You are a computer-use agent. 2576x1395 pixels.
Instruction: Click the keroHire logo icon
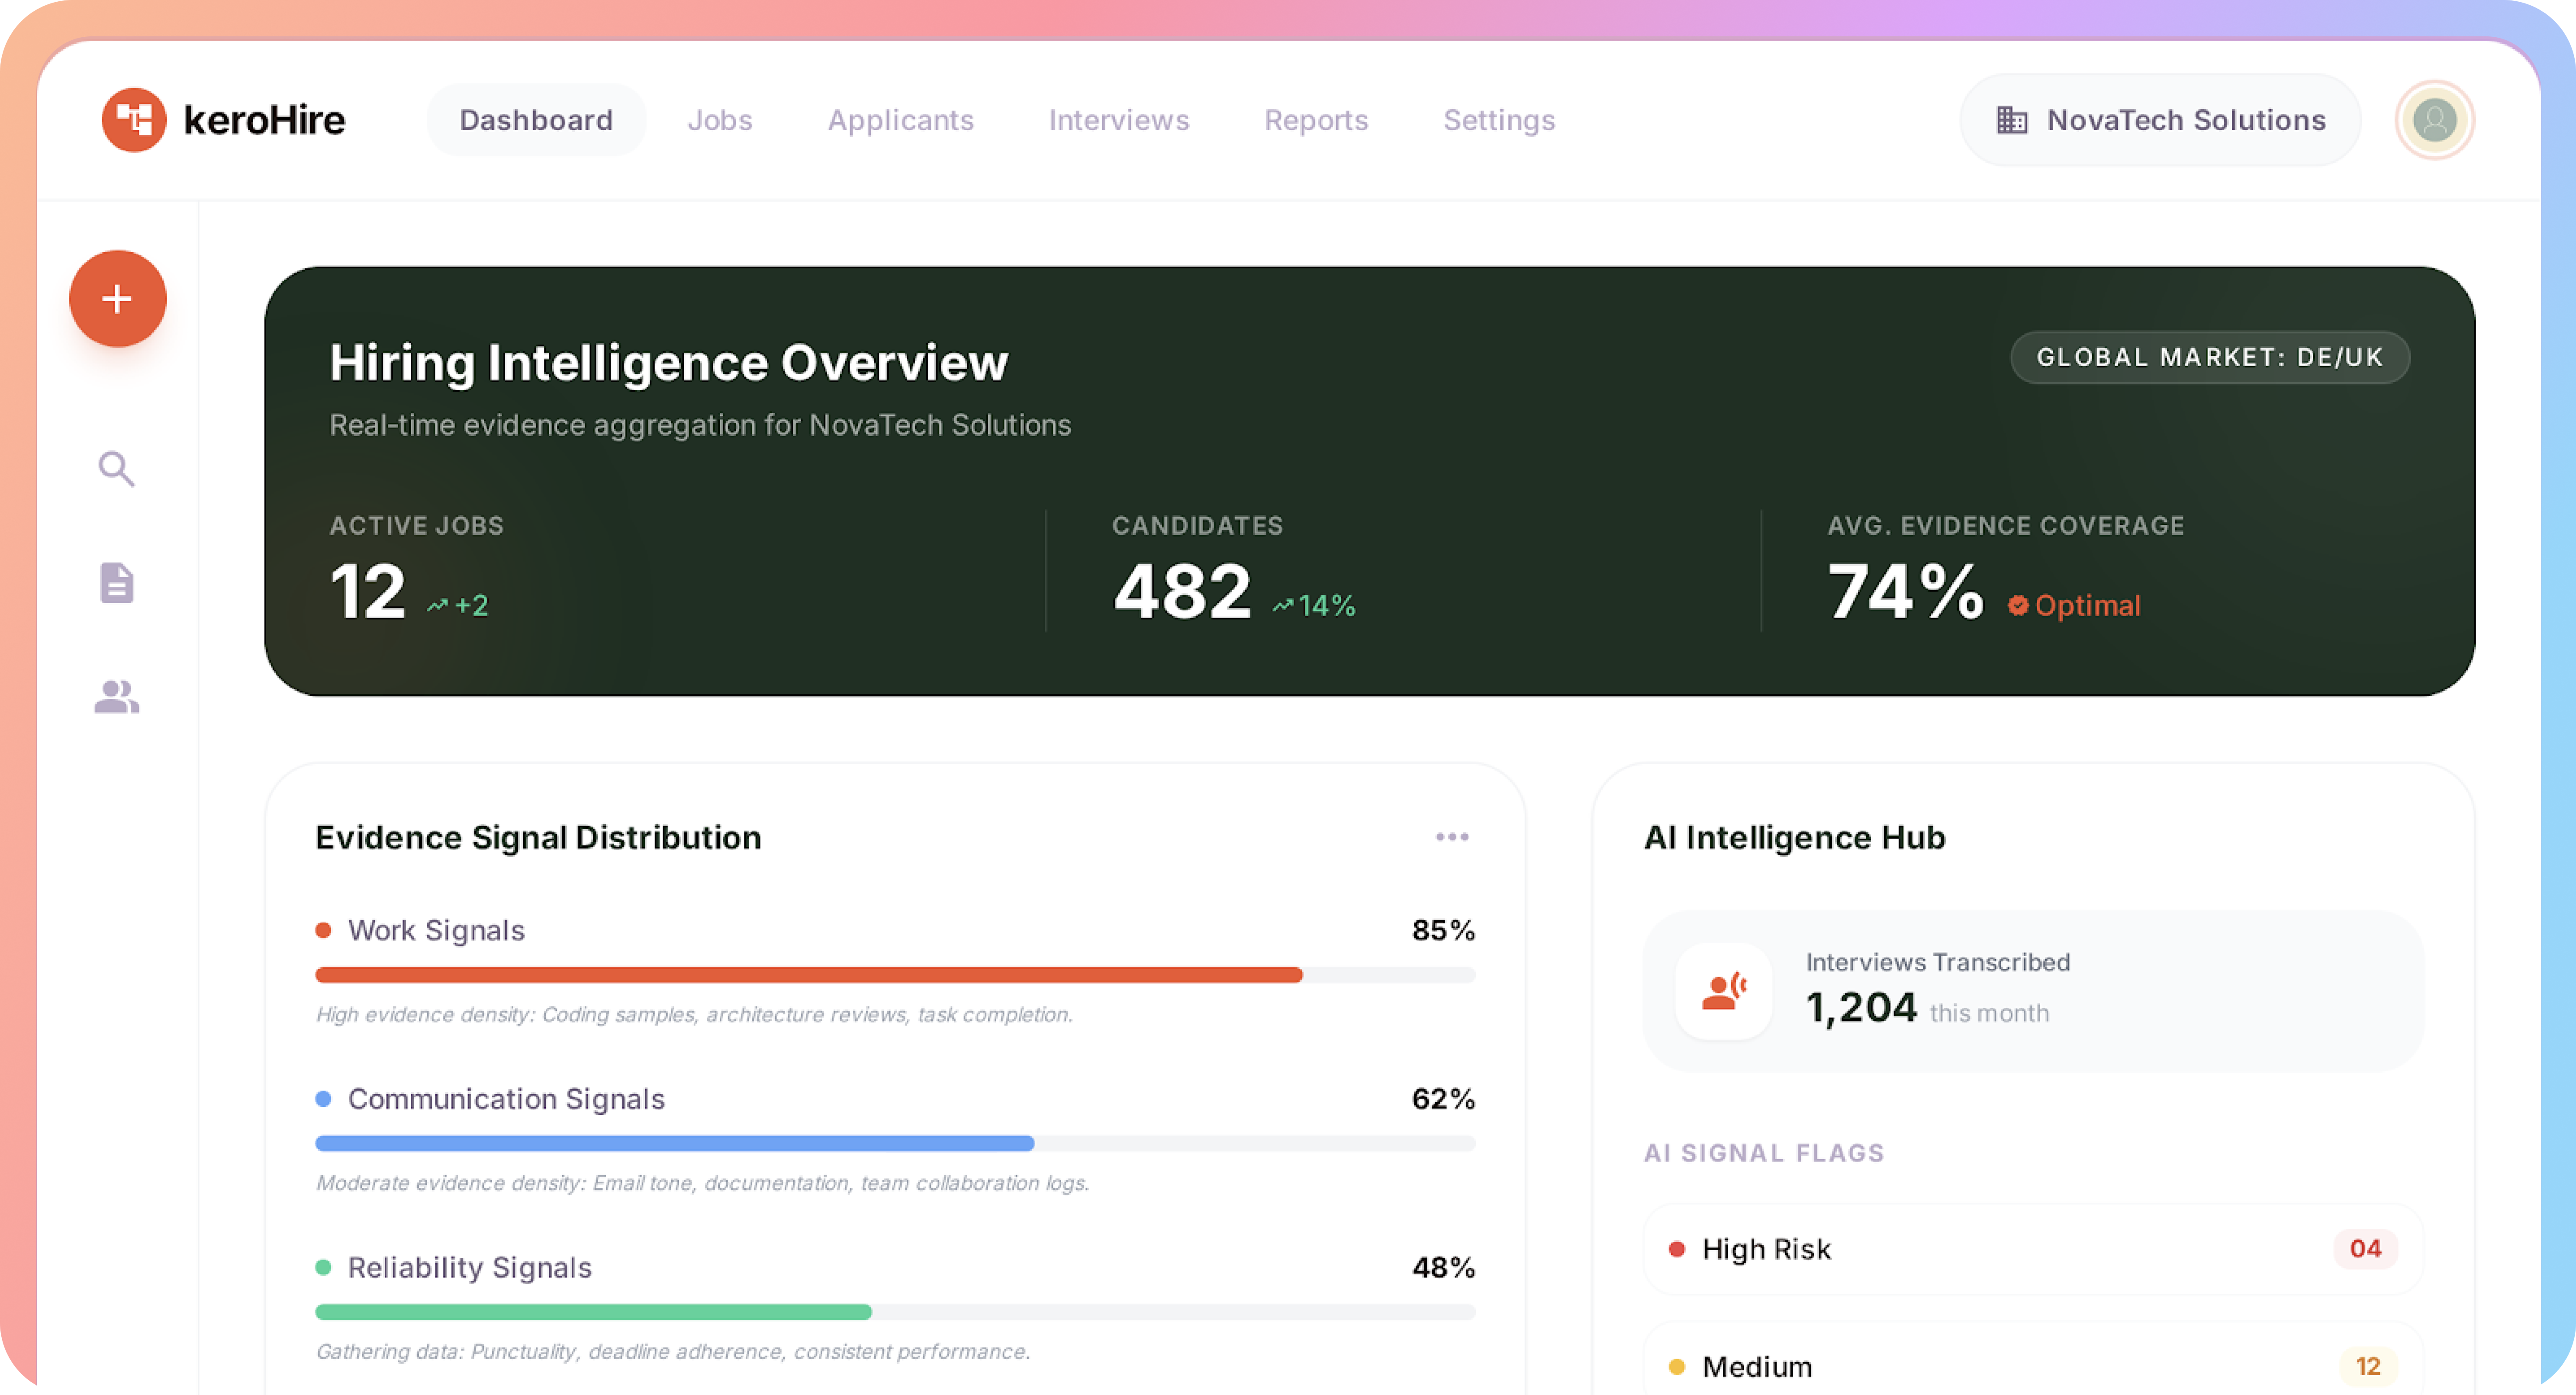click(x=134, y=120)
